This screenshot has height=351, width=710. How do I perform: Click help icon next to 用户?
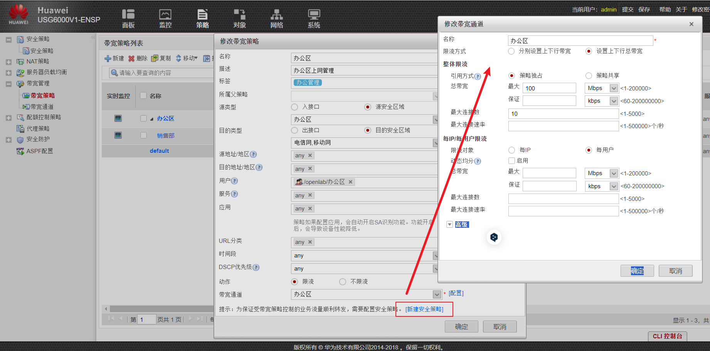(234, 181)
